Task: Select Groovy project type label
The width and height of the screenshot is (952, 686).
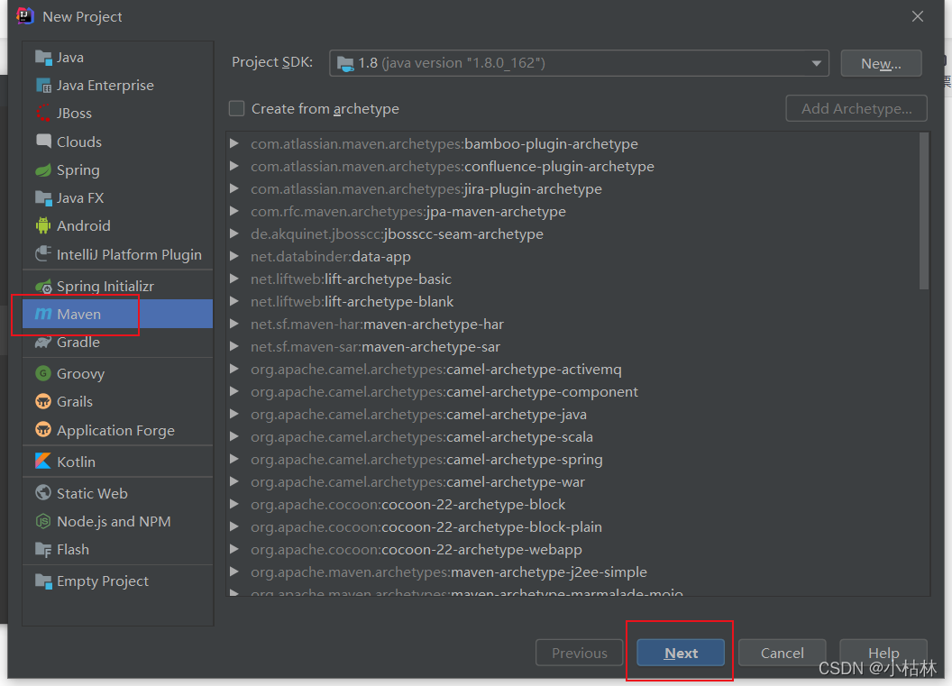Action: click(81, 374)
